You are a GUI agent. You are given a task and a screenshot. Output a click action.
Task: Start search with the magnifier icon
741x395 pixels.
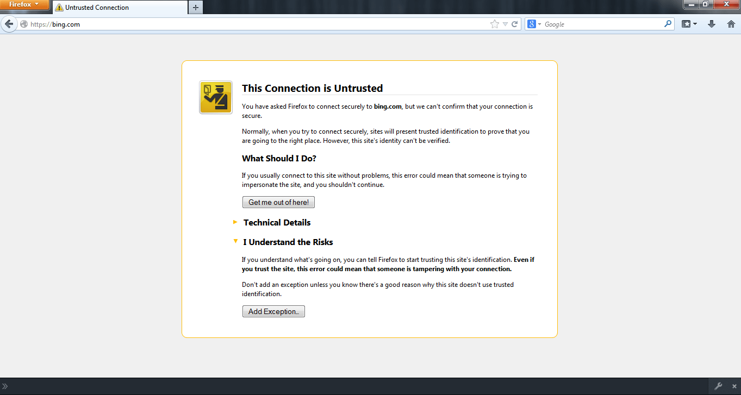(x=668, y=24)
